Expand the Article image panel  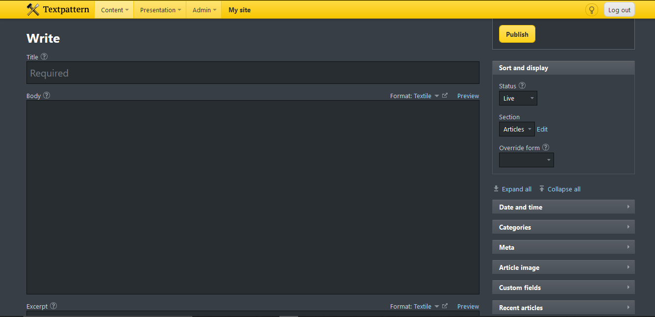coord(563,267)
